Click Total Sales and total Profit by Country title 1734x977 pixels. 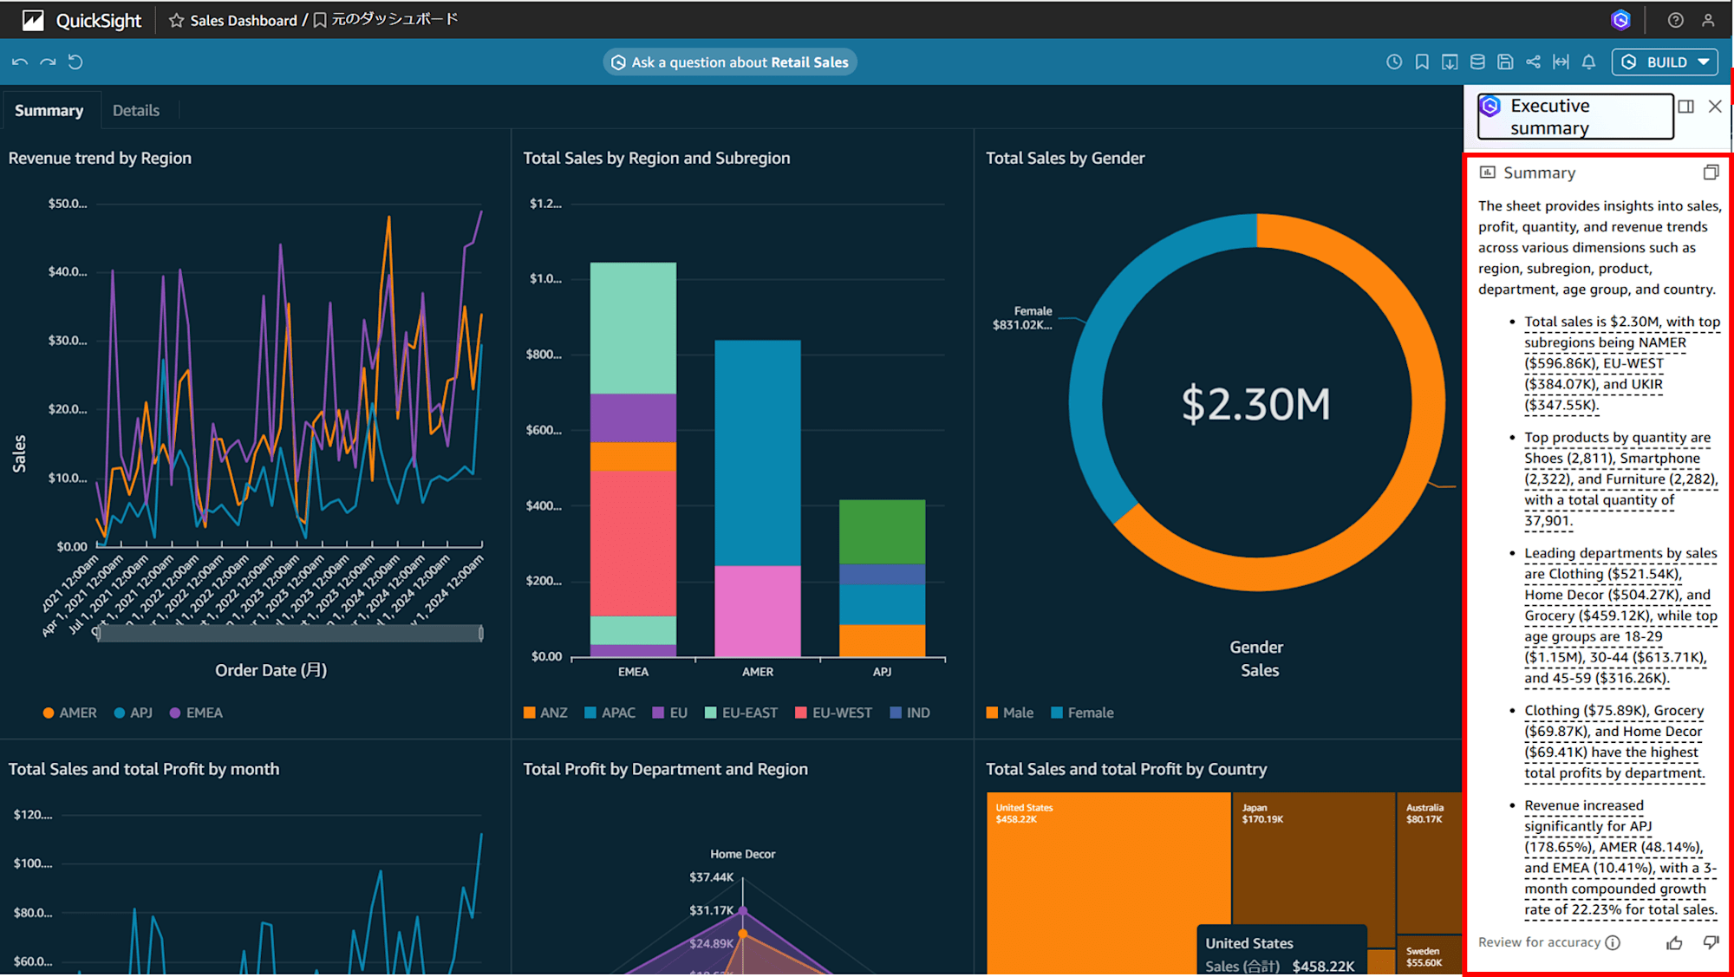click(1126, 769)
